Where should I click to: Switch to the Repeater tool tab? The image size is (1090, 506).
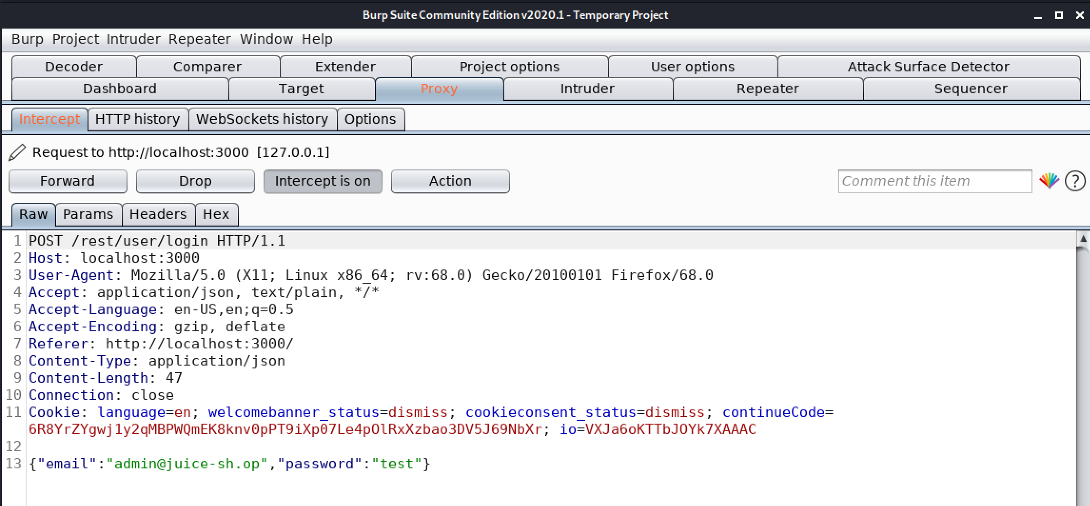pos(768,89)
